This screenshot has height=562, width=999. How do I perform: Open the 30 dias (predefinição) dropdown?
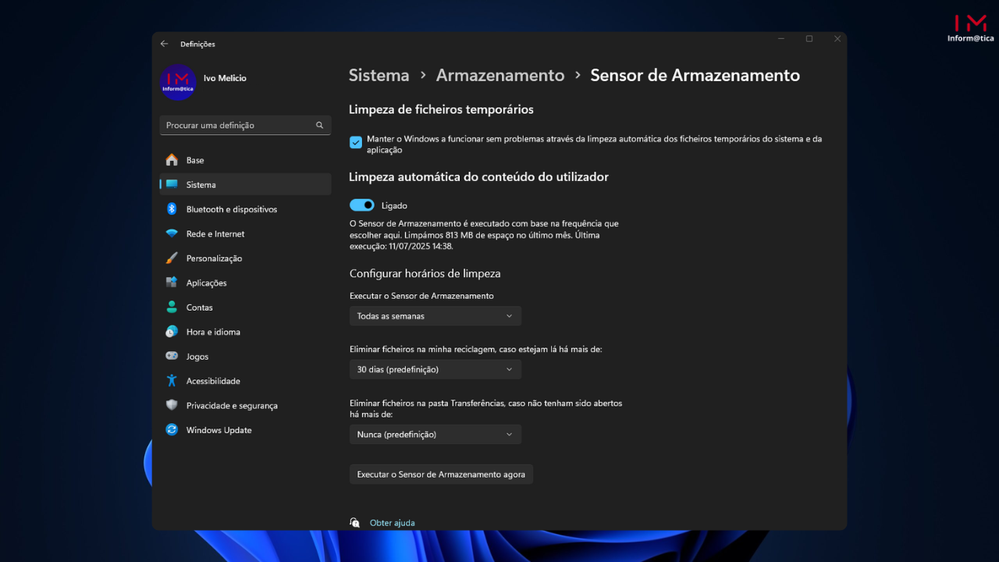pos(436,369)
